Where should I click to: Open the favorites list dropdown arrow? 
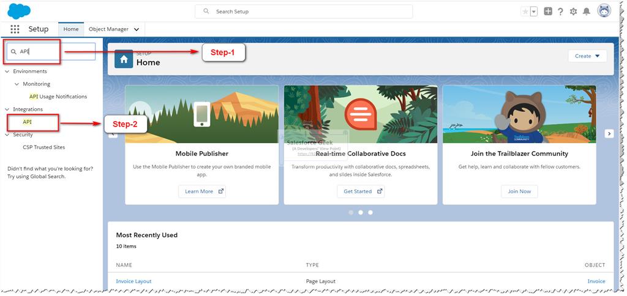point(534,12)
